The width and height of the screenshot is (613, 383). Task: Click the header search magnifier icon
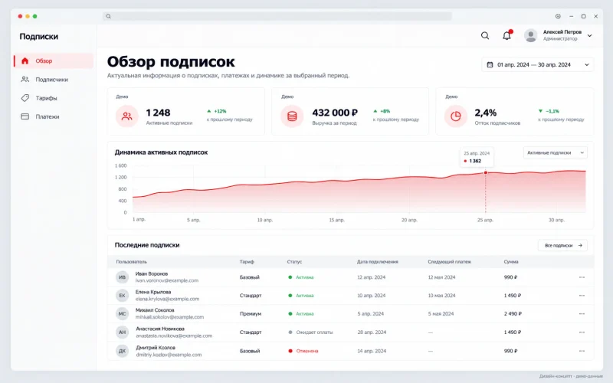[x=485, y=35]
